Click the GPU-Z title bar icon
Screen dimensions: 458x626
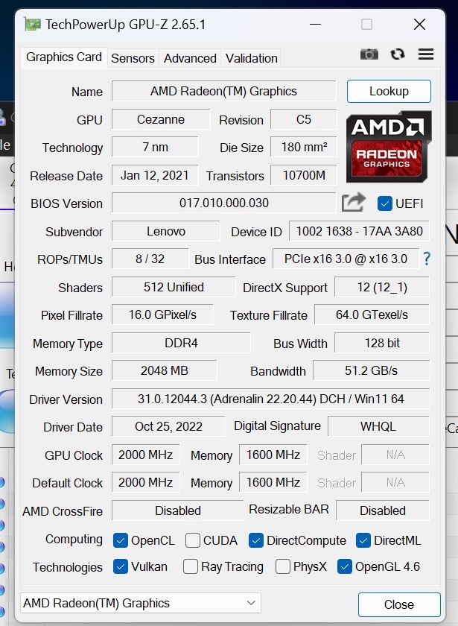click(32, 25)
